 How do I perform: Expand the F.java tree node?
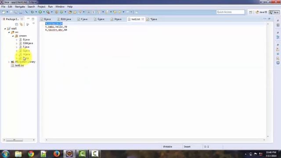tap(17, 47)
